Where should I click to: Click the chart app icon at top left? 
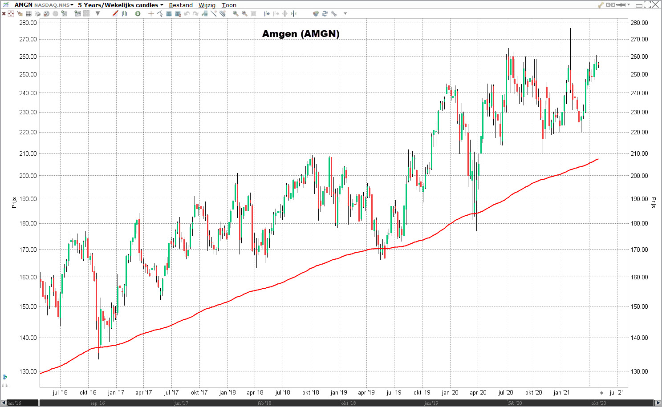click(5, 5)
